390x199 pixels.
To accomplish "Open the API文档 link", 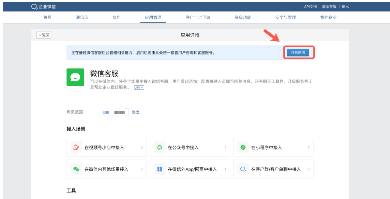I will click(310, 7).
